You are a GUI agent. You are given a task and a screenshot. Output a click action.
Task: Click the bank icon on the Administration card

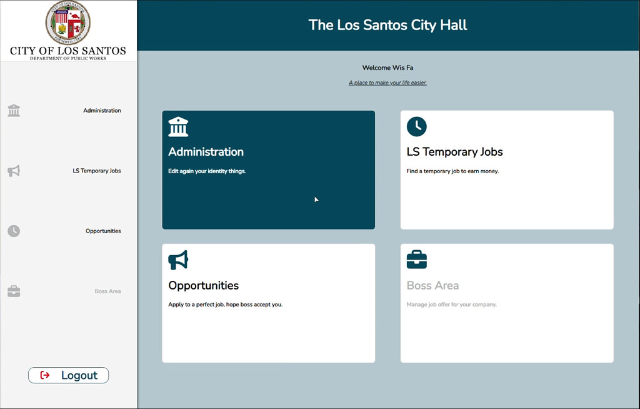pyautogui.click(x=178, y=127)
